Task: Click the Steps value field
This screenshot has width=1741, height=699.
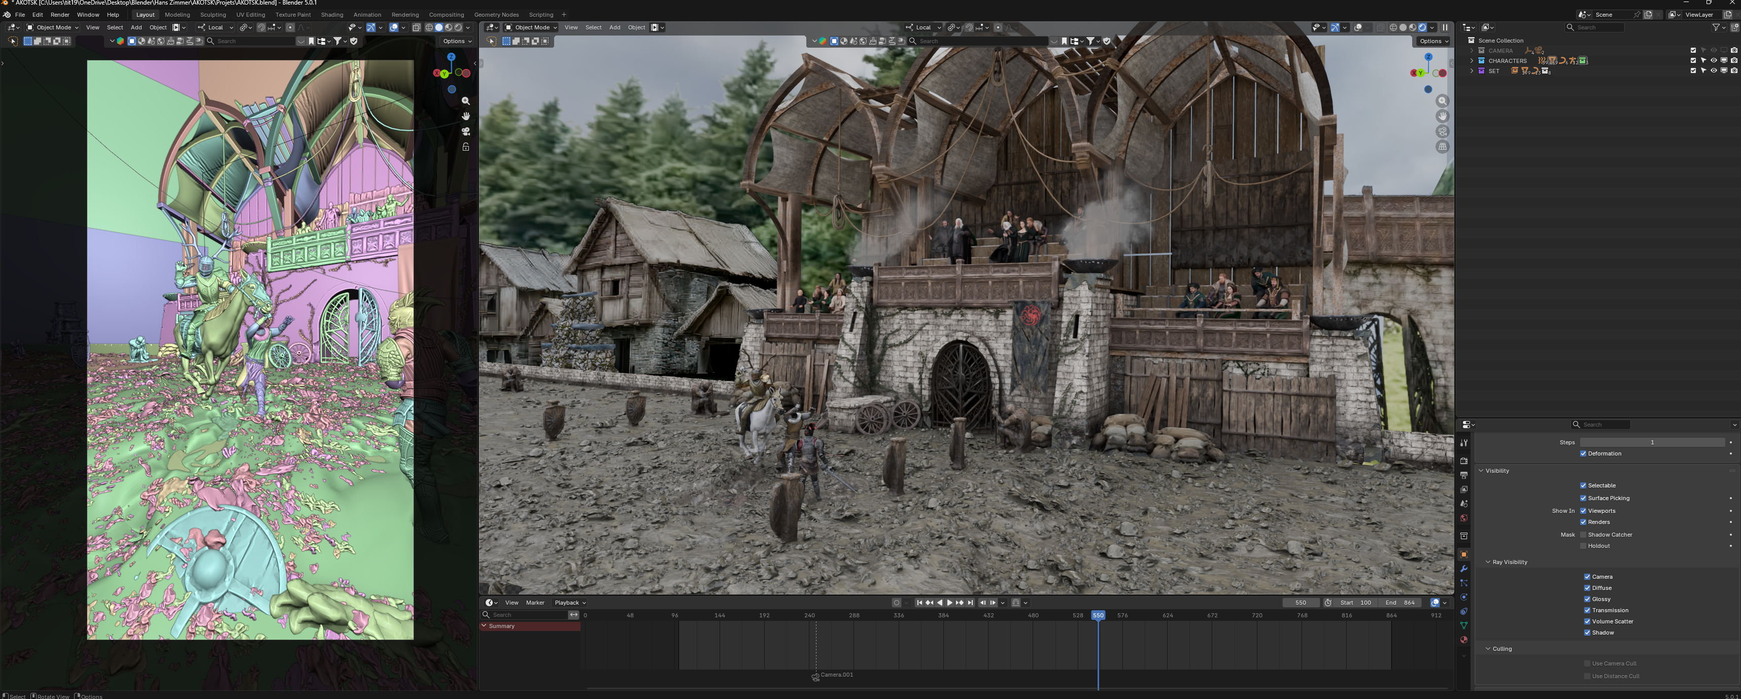Action: pyautogui.click(x=1653, y=442)
